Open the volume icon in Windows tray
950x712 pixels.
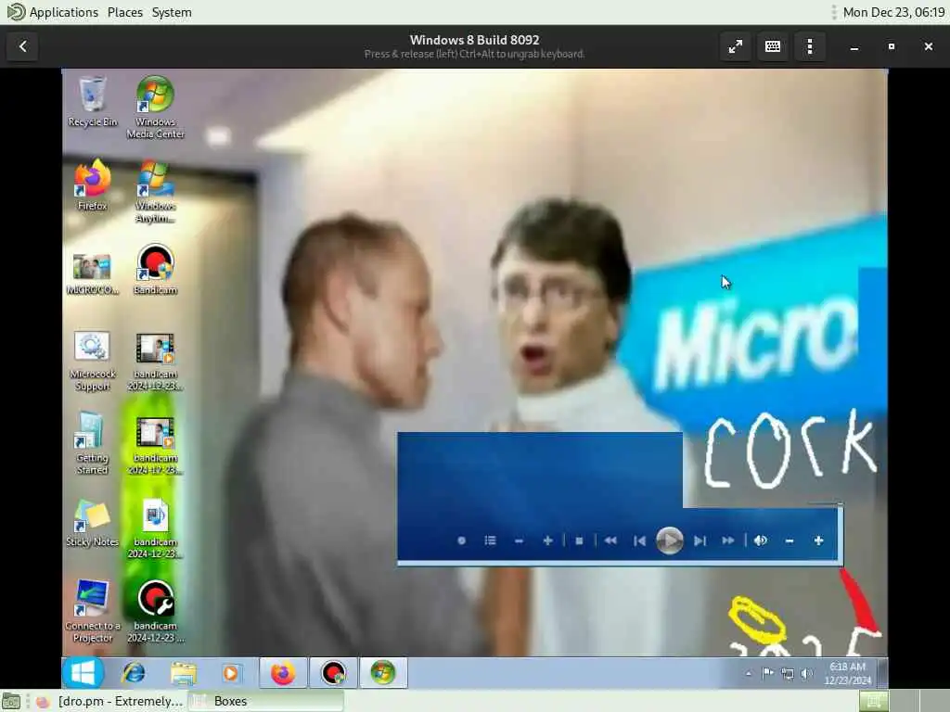(x=806, y=673)
